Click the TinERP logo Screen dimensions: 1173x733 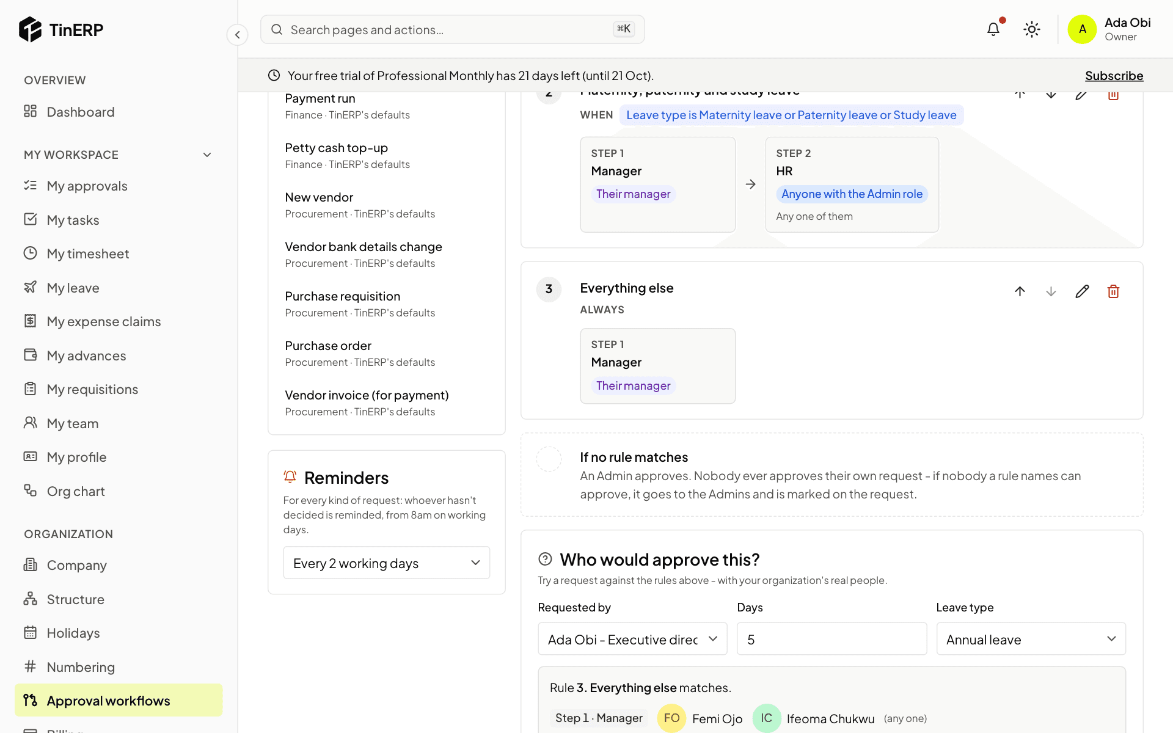pyautogui.click(x=61, y=29)
